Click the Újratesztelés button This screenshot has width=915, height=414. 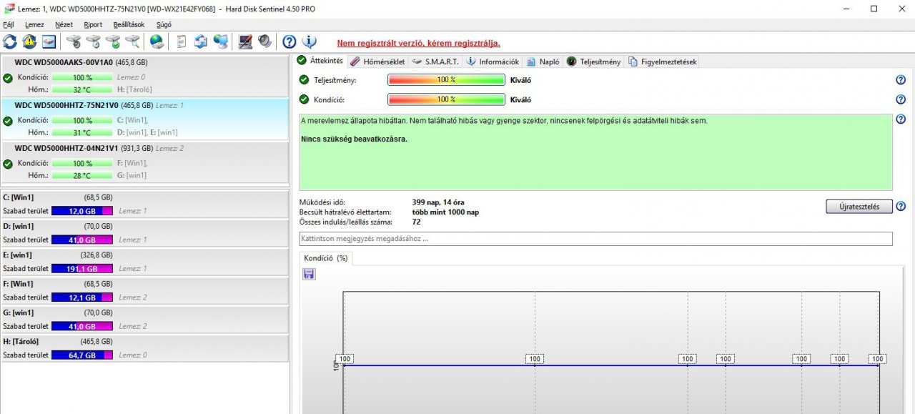[859, 207]
